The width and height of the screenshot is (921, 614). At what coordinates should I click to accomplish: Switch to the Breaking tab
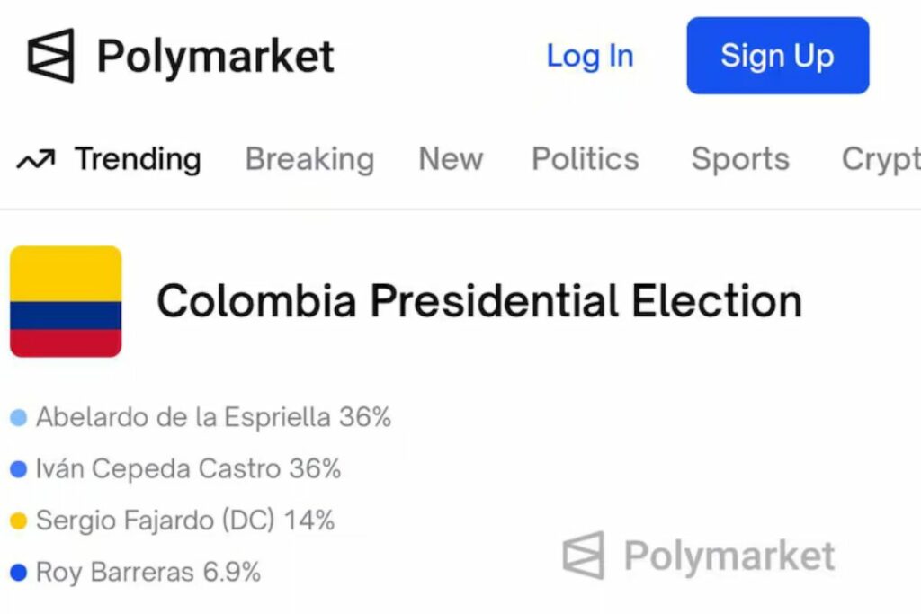(x=309, y=160)
